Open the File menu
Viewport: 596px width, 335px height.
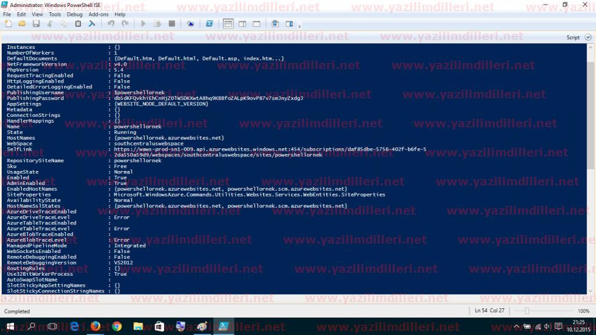click(x=7, y=15)
